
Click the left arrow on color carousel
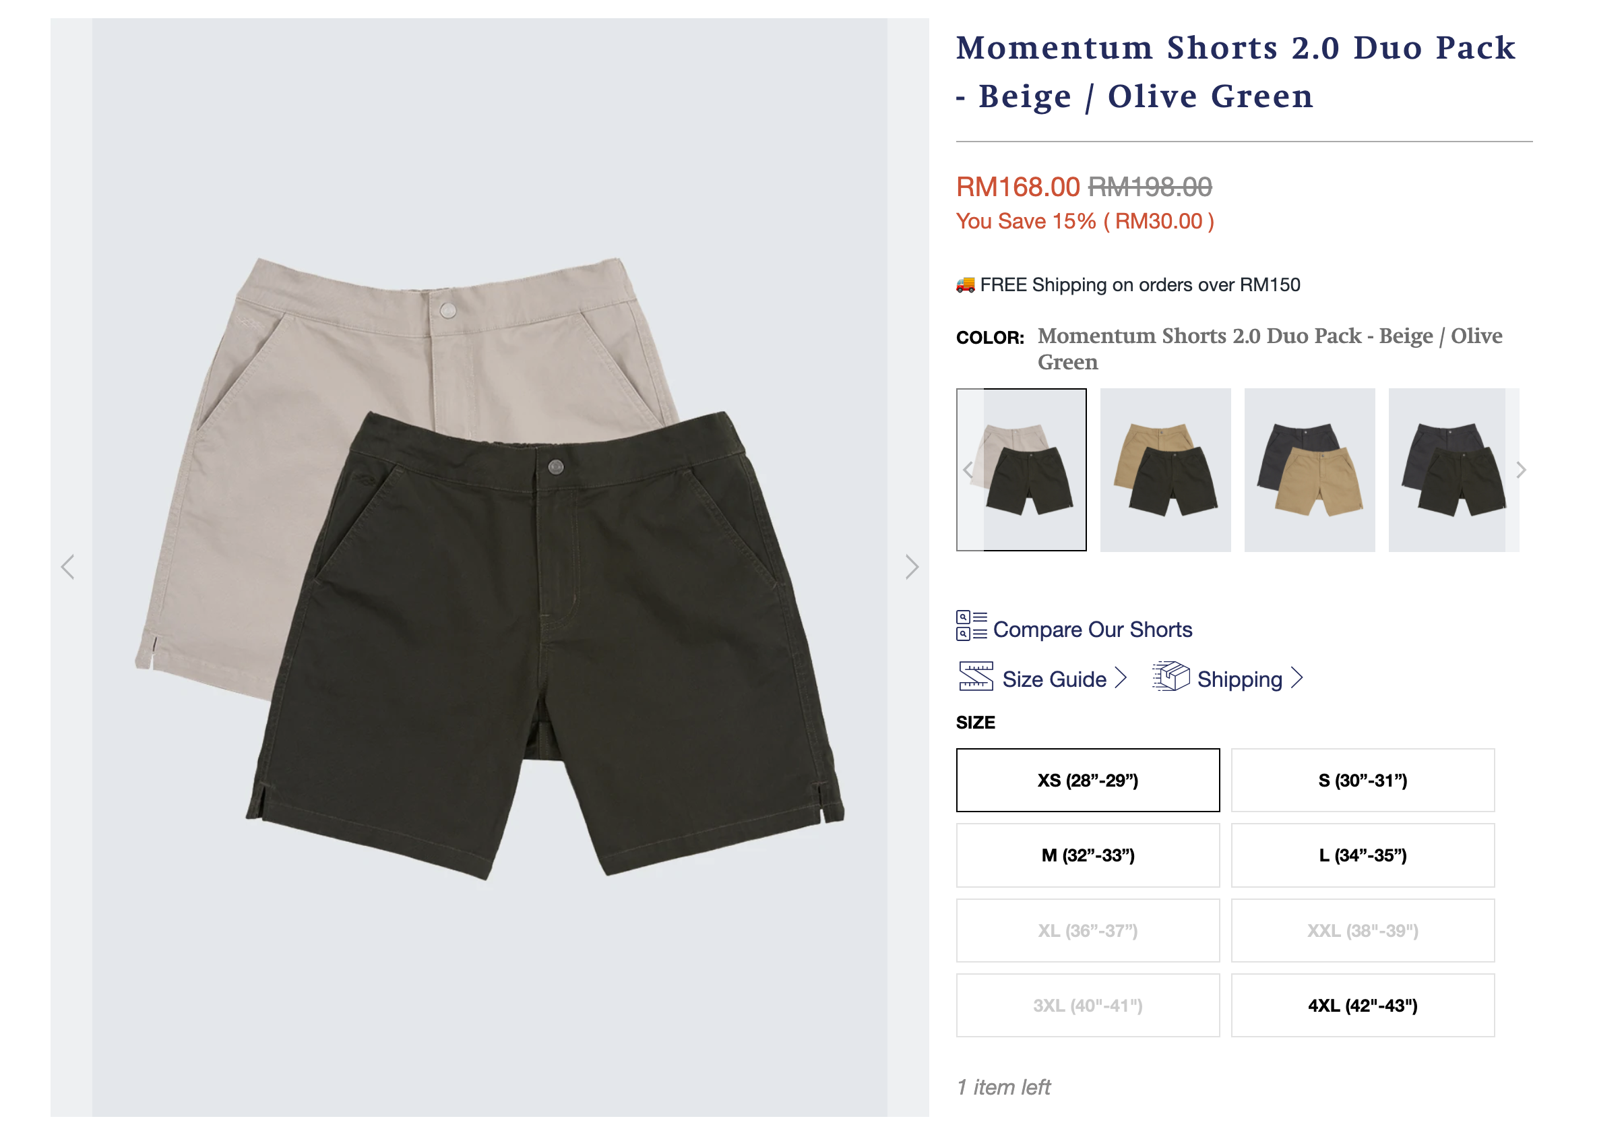click(968, 470)
